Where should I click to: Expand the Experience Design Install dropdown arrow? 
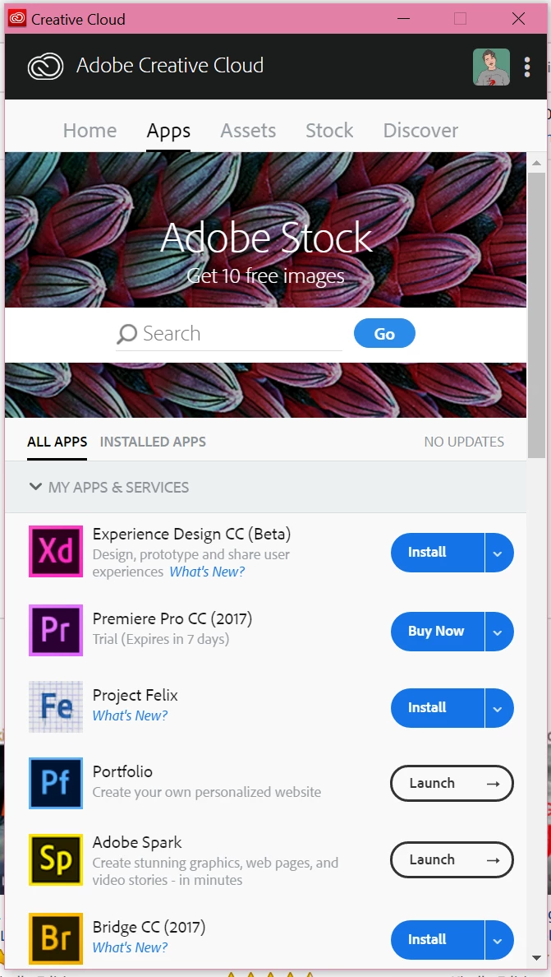click(x=498, y=553)
